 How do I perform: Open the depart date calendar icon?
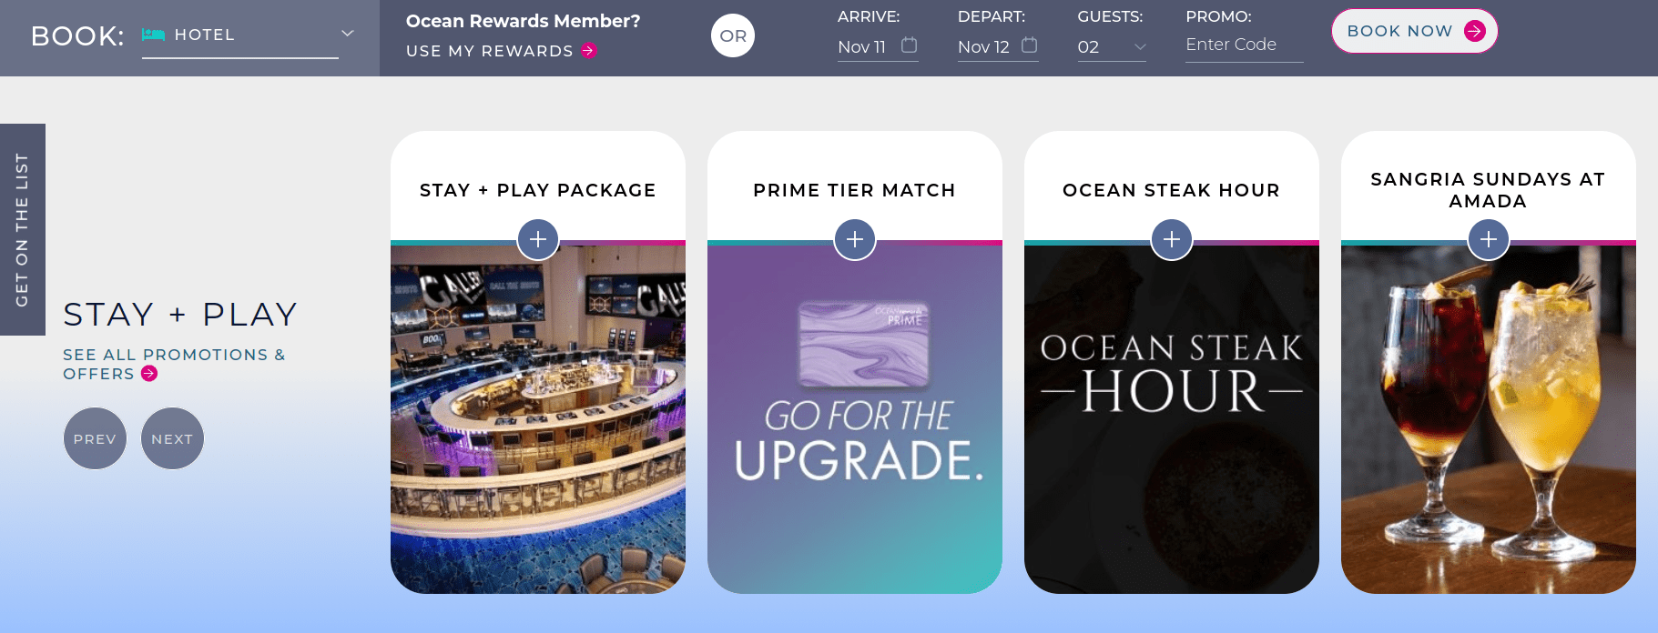click(1029, 45)
